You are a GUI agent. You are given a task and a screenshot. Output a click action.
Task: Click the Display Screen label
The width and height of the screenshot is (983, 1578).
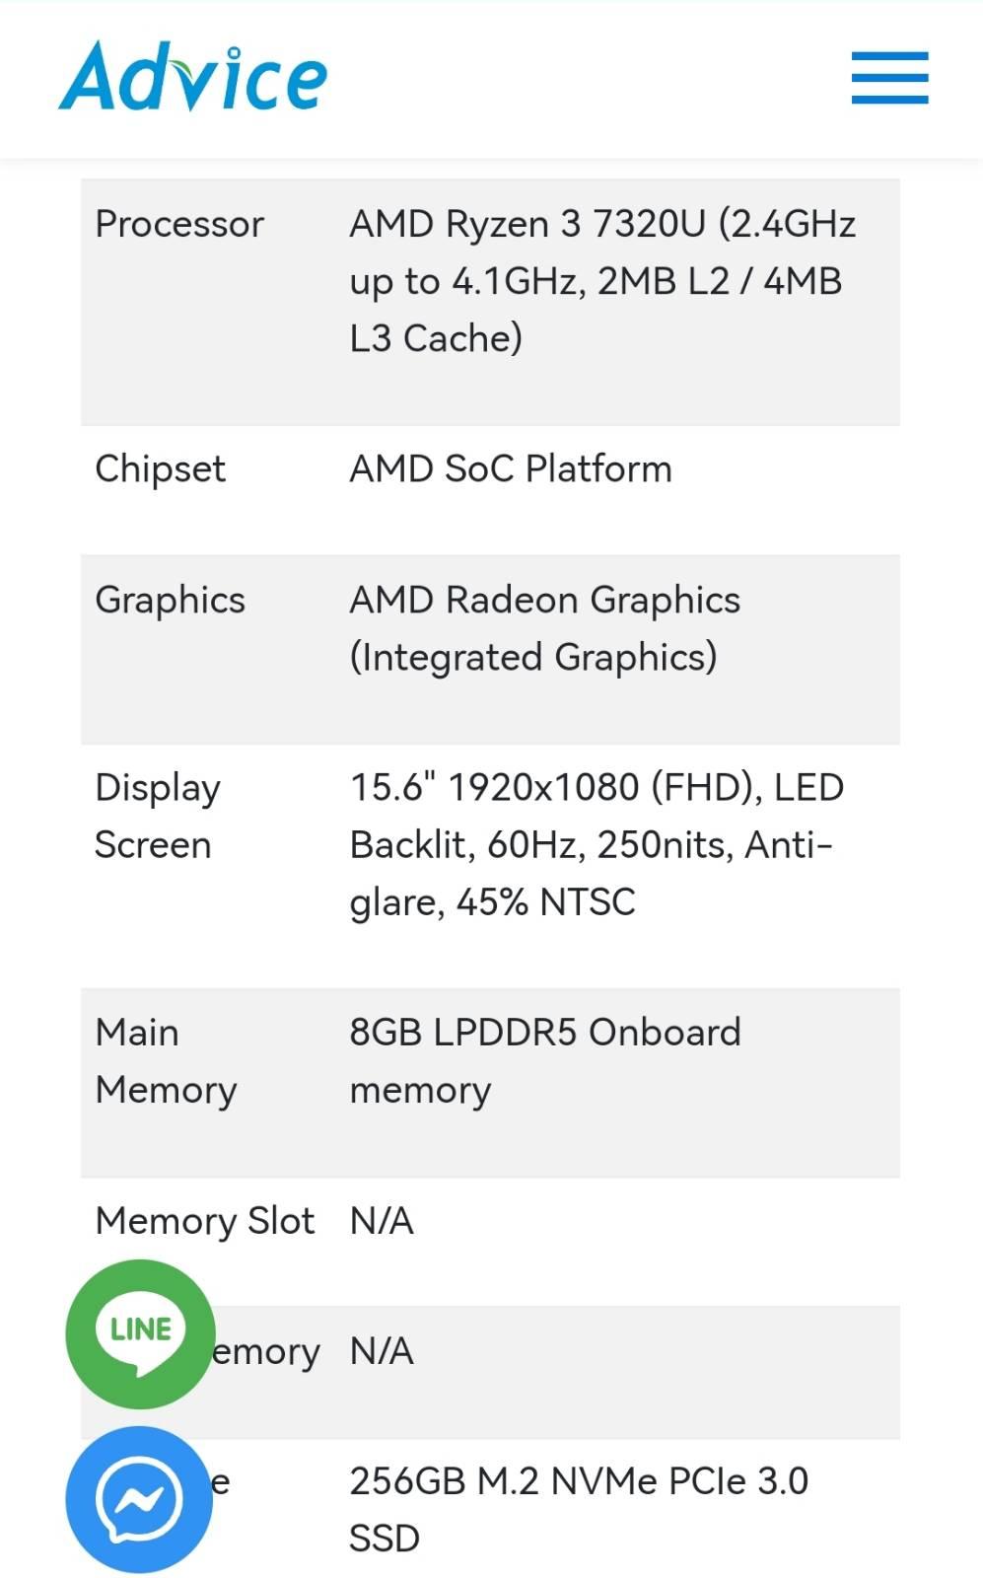pos(158,817)
